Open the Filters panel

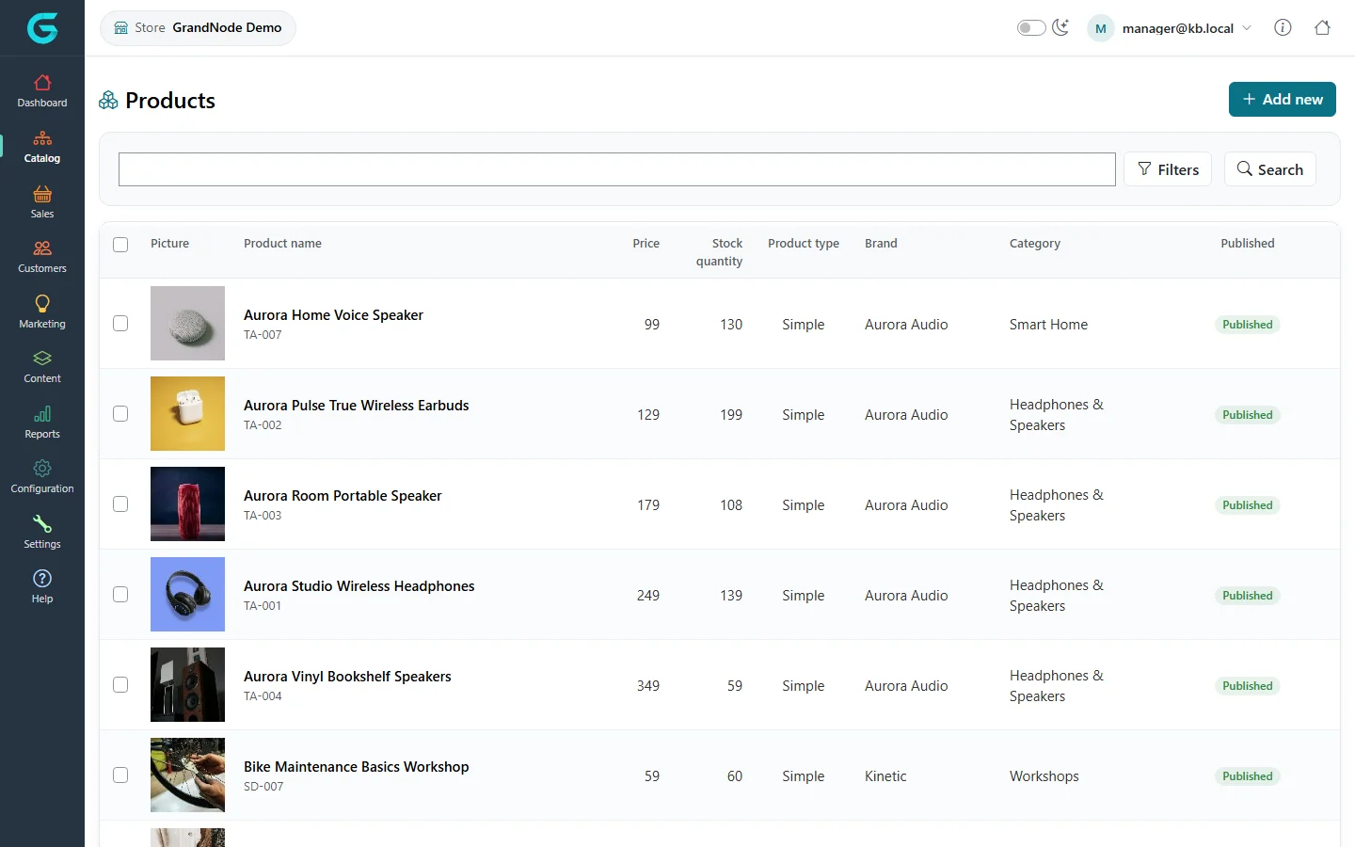tap(1168, 169)
